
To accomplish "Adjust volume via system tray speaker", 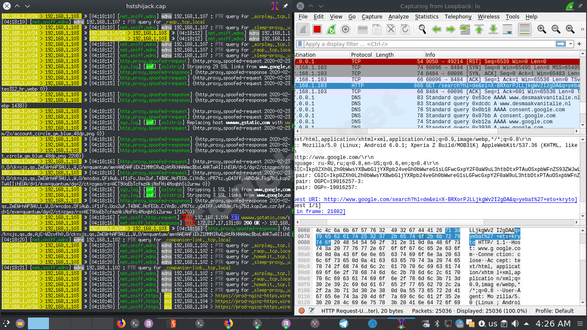I will [515, 324].
